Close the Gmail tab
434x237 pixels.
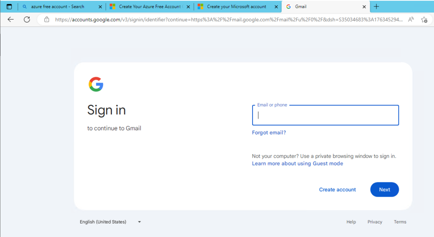364,7
